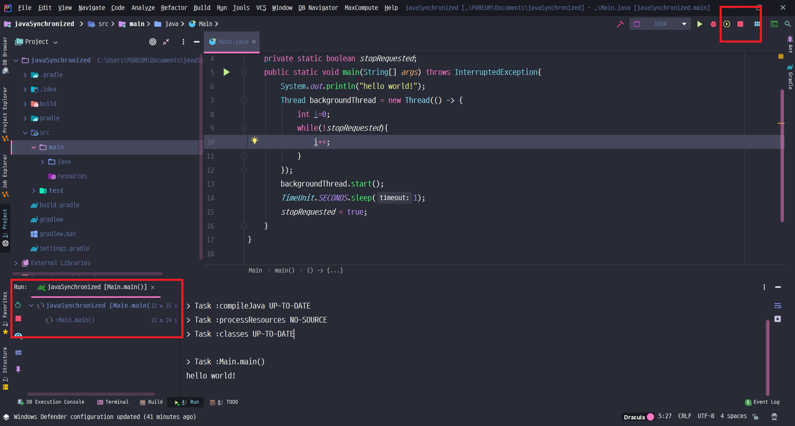
Task: Stop the running process in the top toolbar
Action: coord(740,24)
